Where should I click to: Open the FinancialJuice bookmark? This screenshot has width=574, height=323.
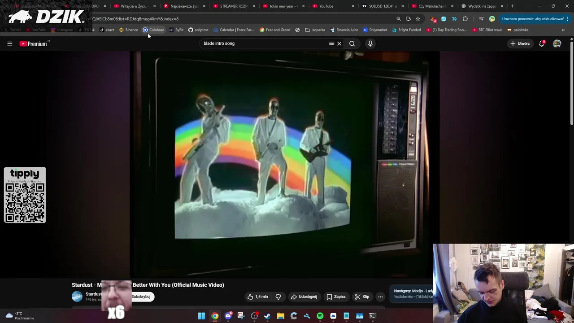[344, 30]
